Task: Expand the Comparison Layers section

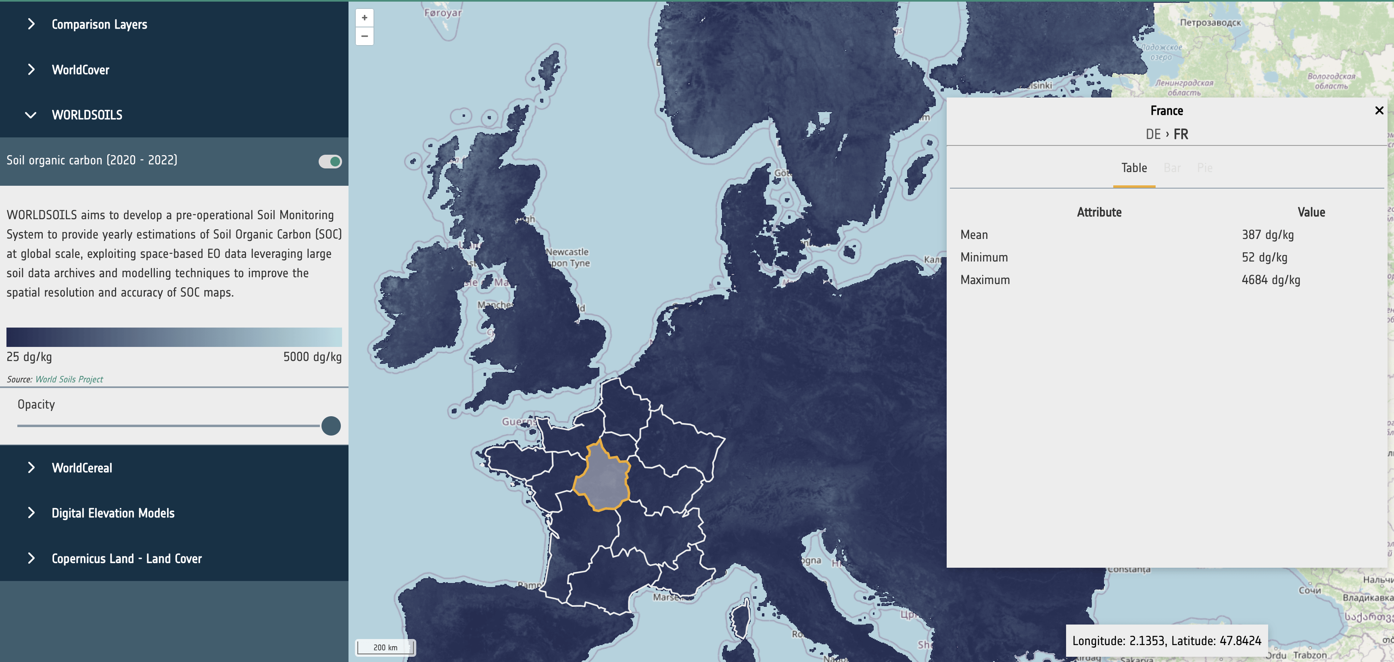Action: click(99, 24)
